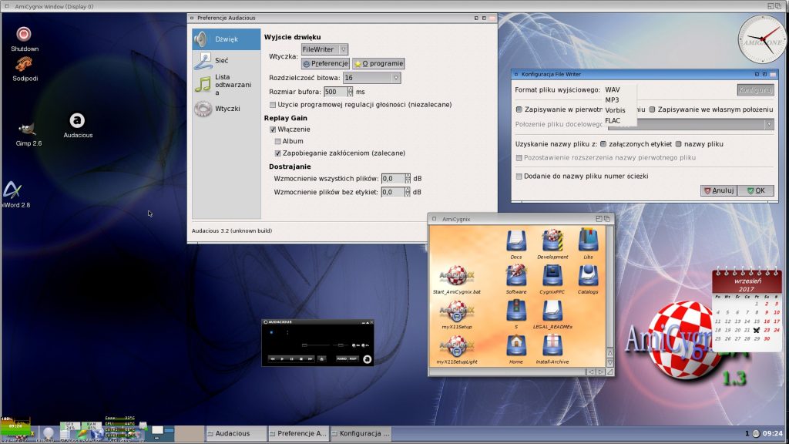The image size is (789, 444).
Task: Click the eject button in Audacious player
Action: click(x=322, y=359)
